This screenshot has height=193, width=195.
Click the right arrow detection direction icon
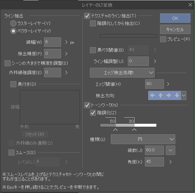(x=169, y=95)
